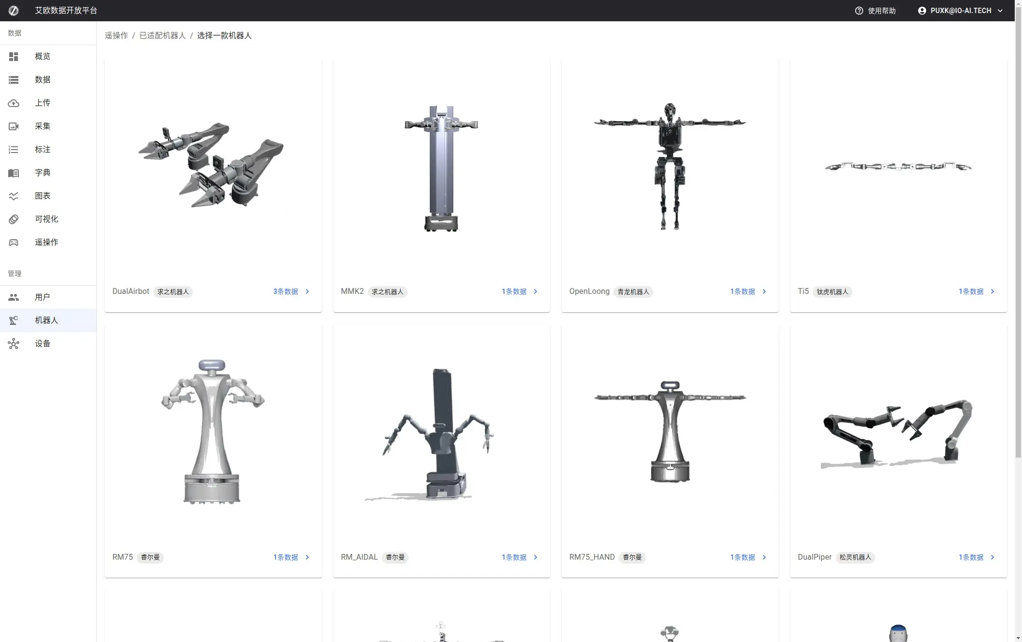Click the 艾欧 logo in top bar
The height and width of the screenshot is (642, 1022).
click(14, 11)
